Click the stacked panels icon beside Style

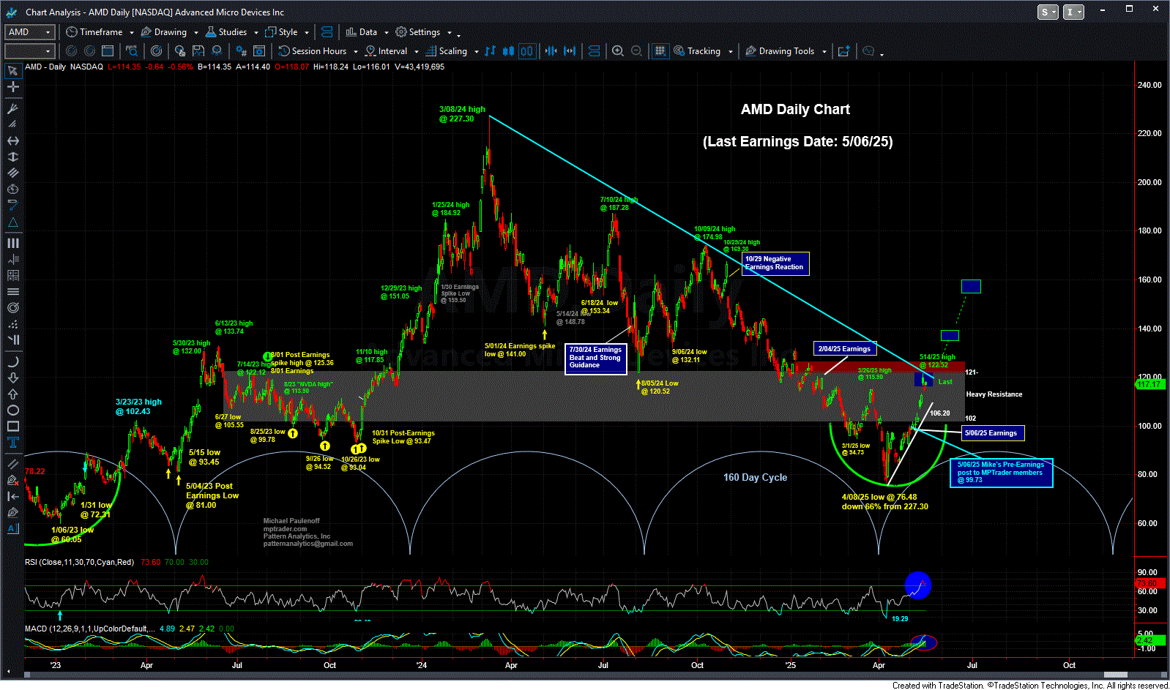click(x=327, y=32)
